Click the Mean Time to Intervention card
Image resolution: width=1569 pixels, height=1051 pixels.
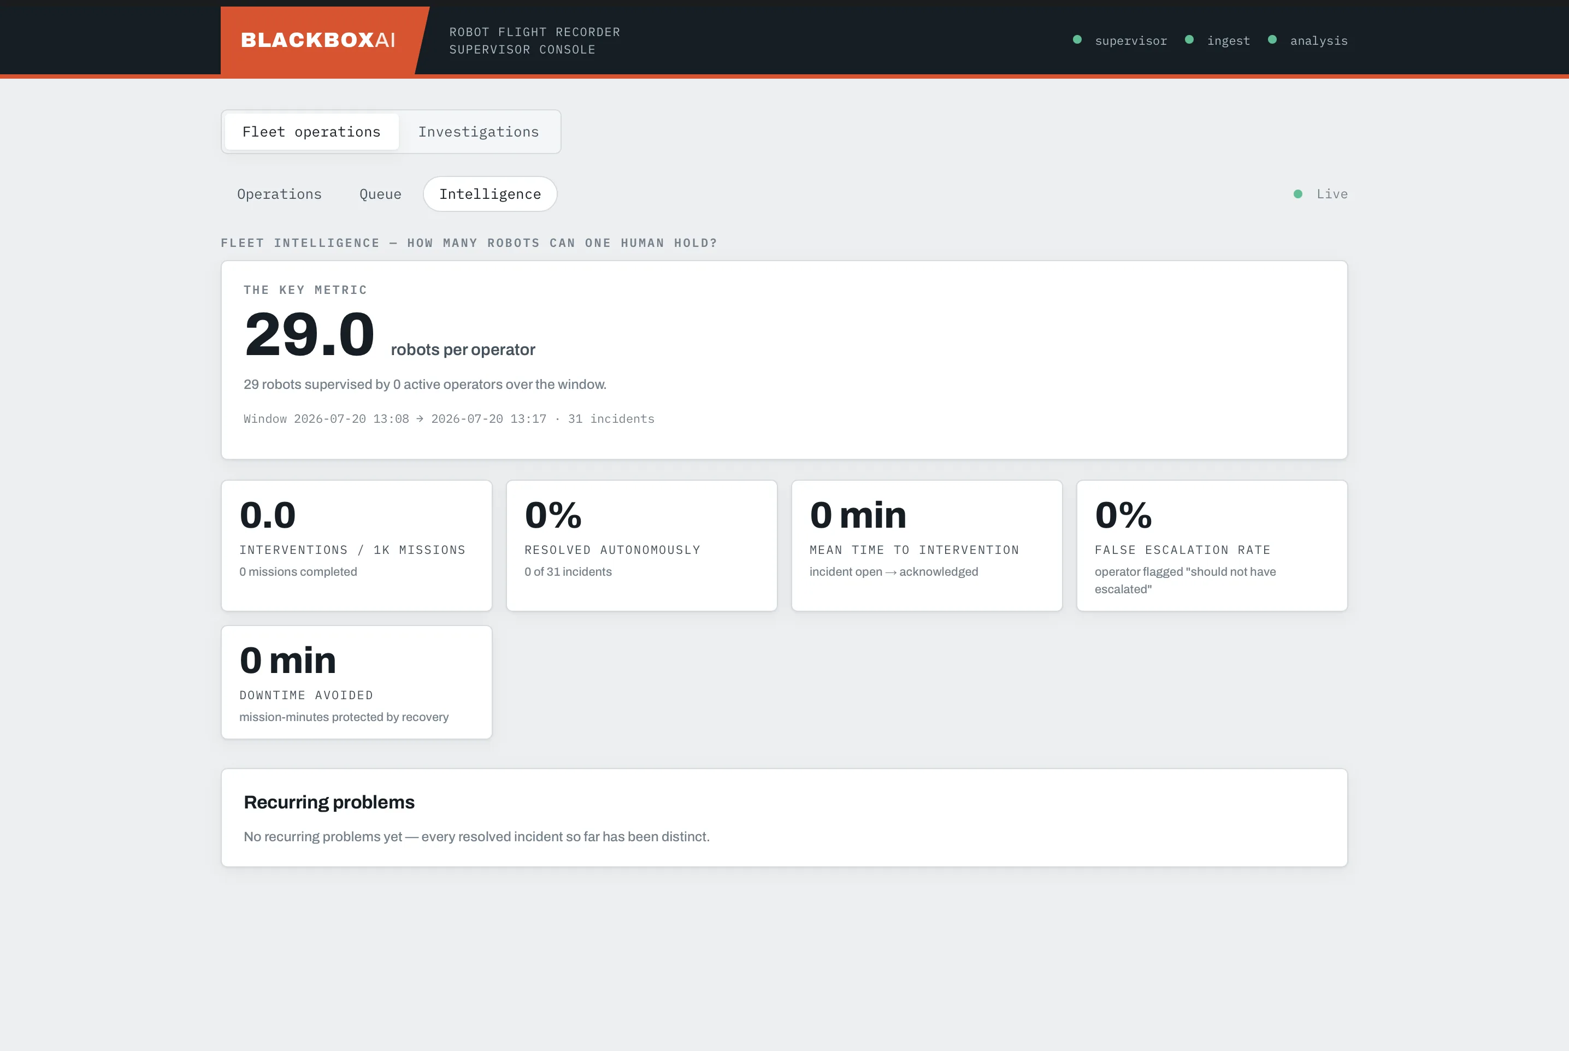927,546
